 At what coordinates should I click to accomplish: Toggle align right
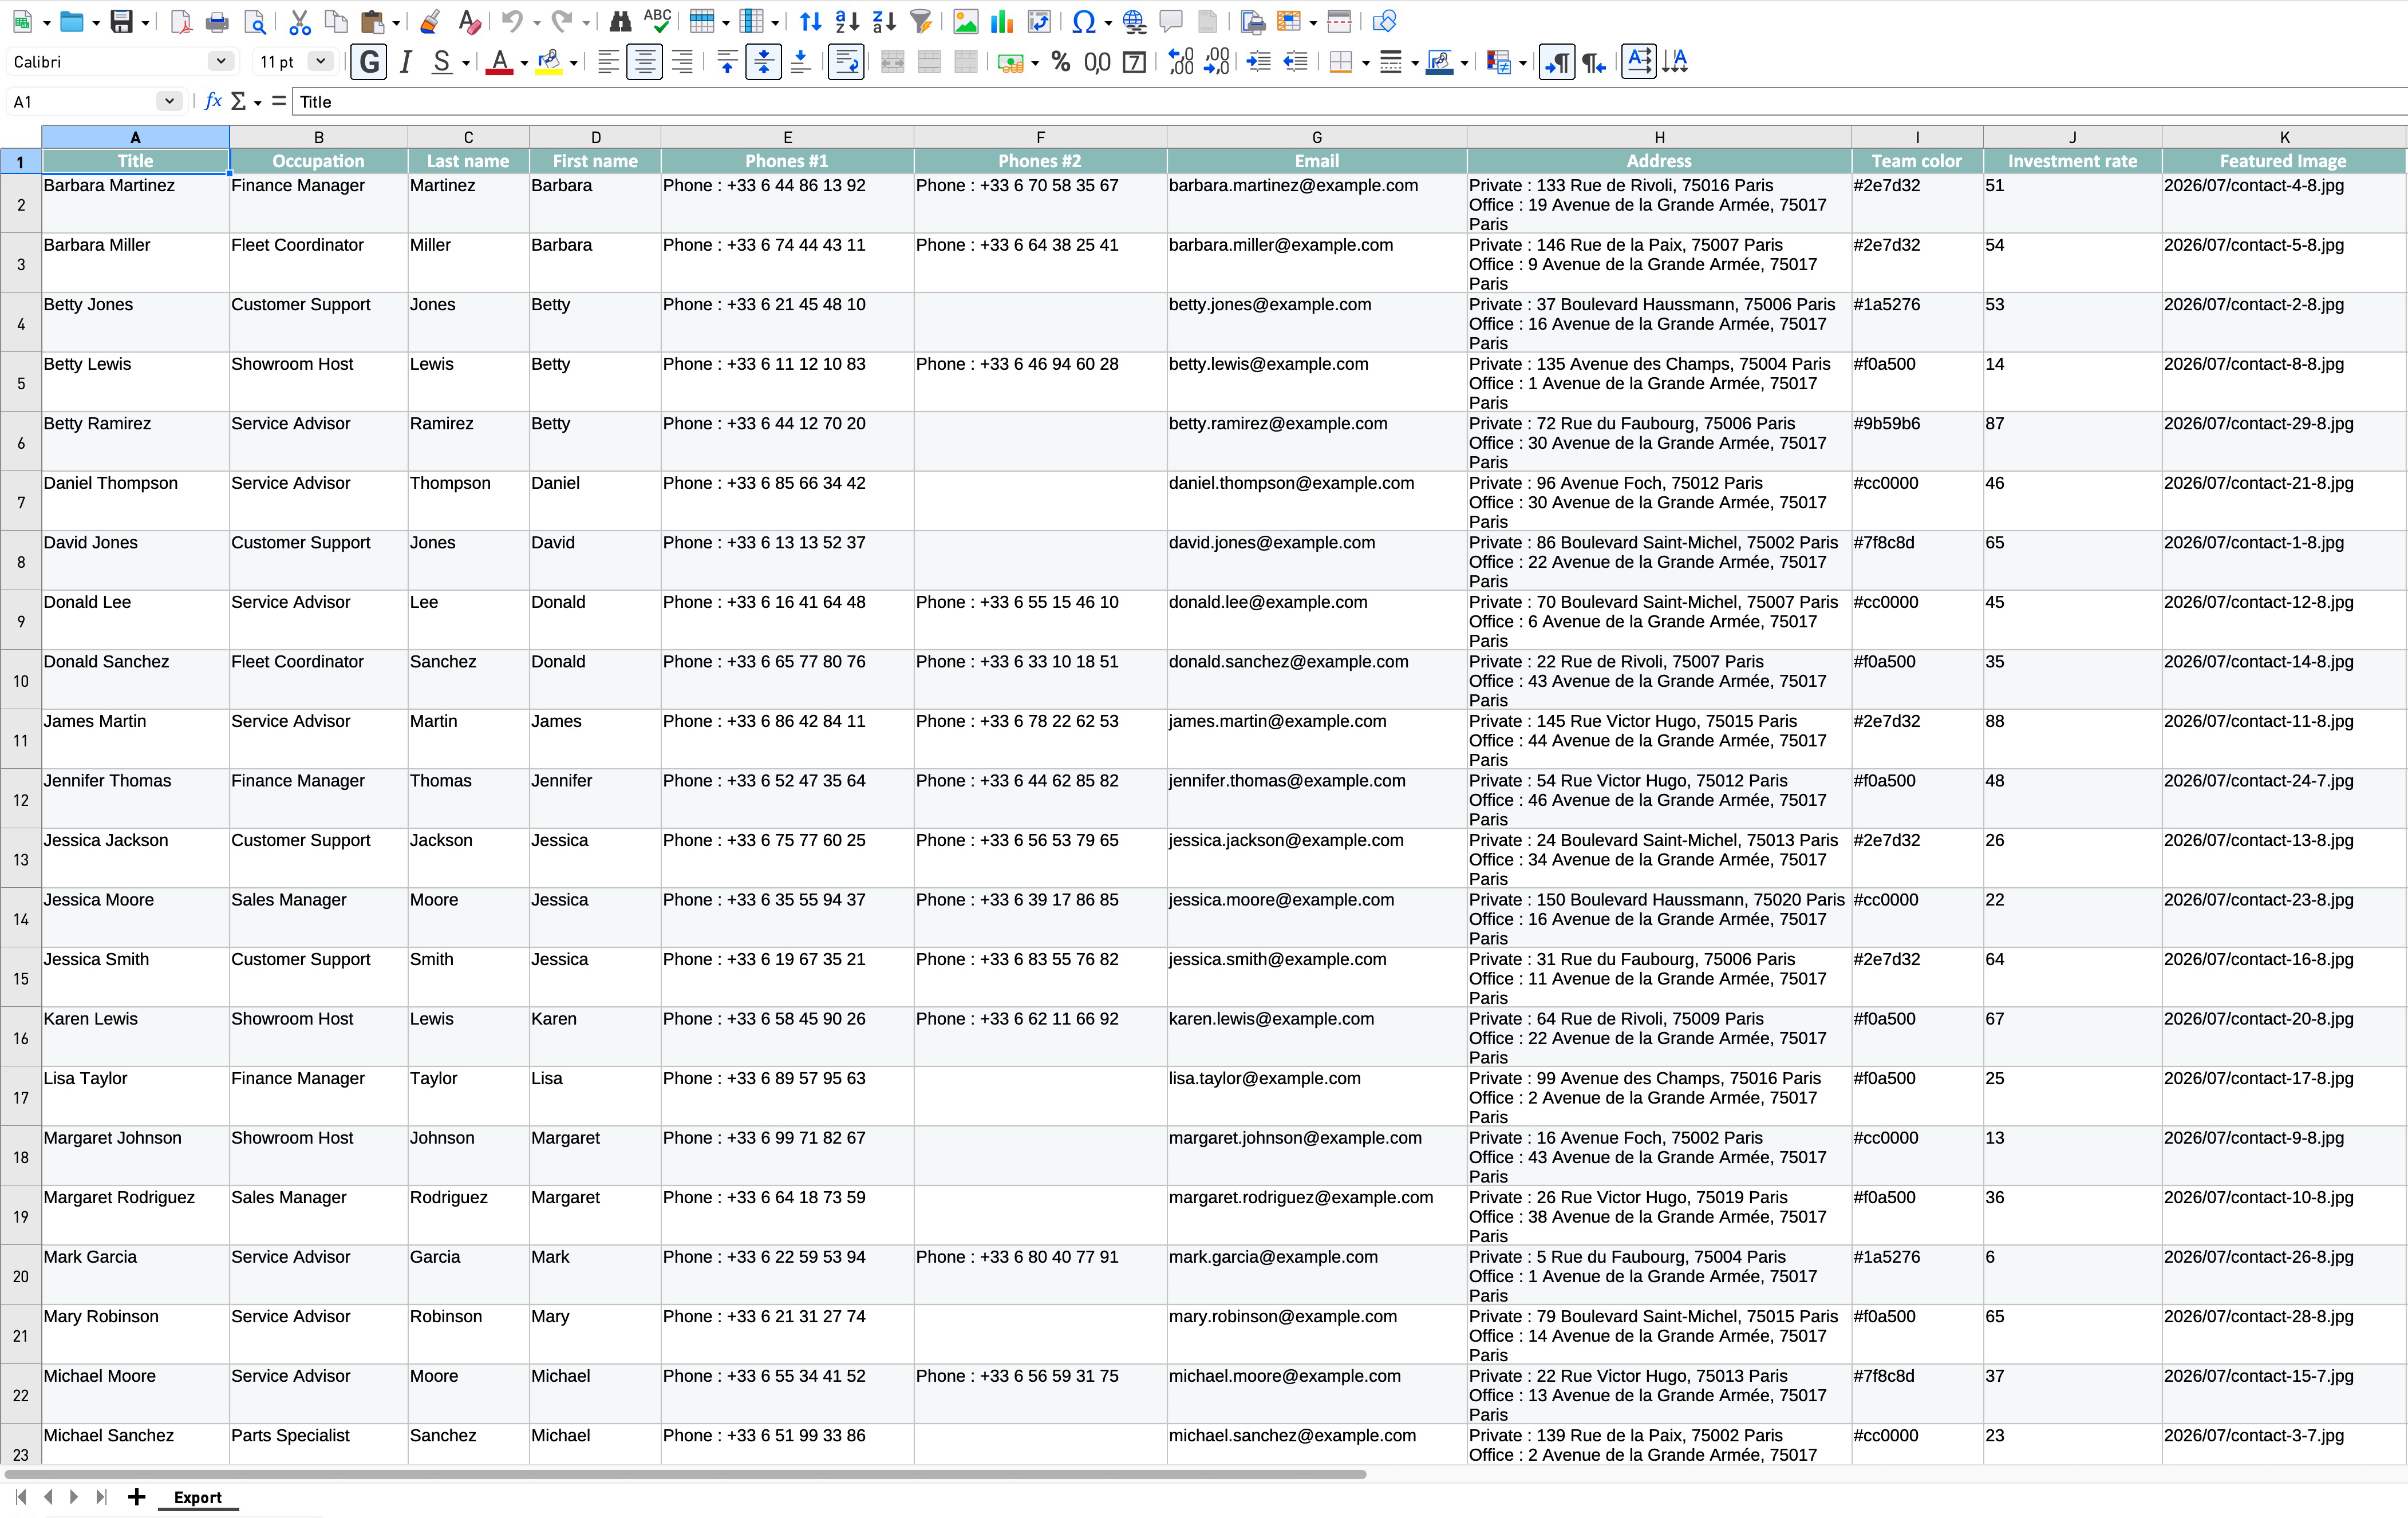[x=682, y=62]
